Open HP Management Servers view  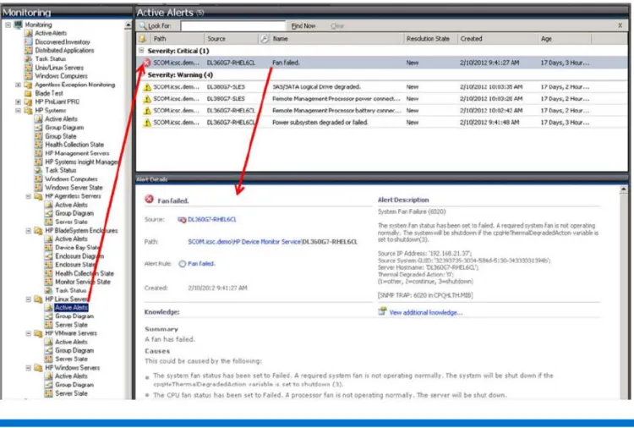pos(77,153)
